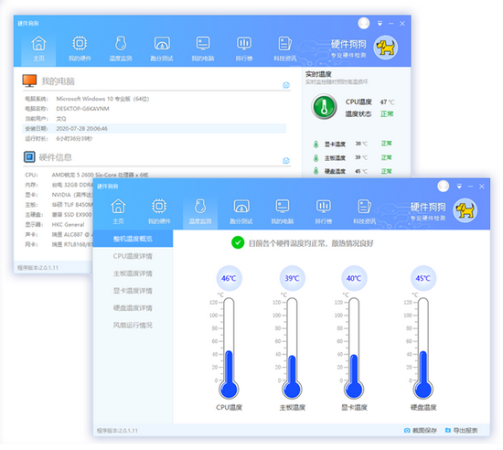This screenshot has height=450, width=503.
Task: Expand dropdown menu arrow in front window title bar
Action: (x=459, y=187)
